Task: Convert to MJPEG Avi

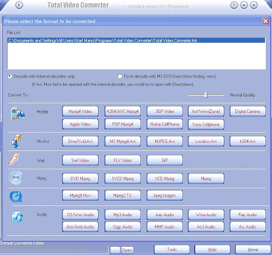Action: (165, 141)
